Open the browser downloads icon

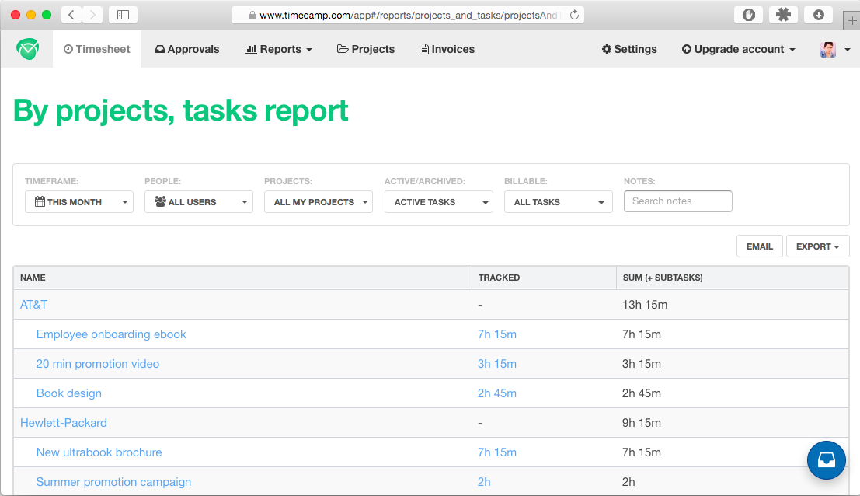point(819,15)
